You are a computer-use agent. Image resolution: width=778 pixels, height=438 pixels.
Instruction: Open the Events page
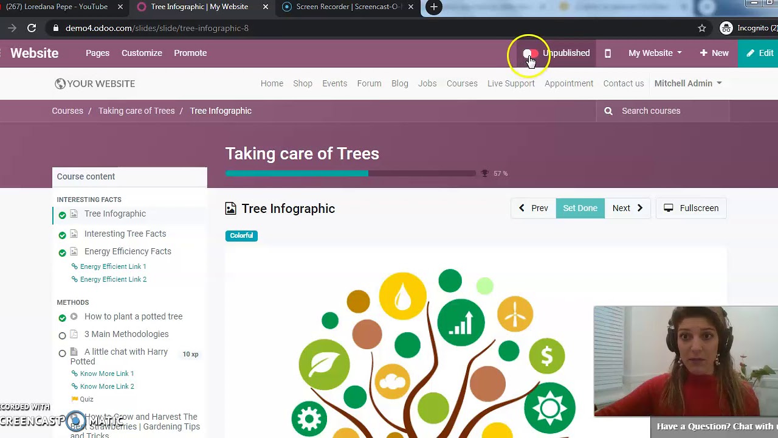(x=335, y=83)
